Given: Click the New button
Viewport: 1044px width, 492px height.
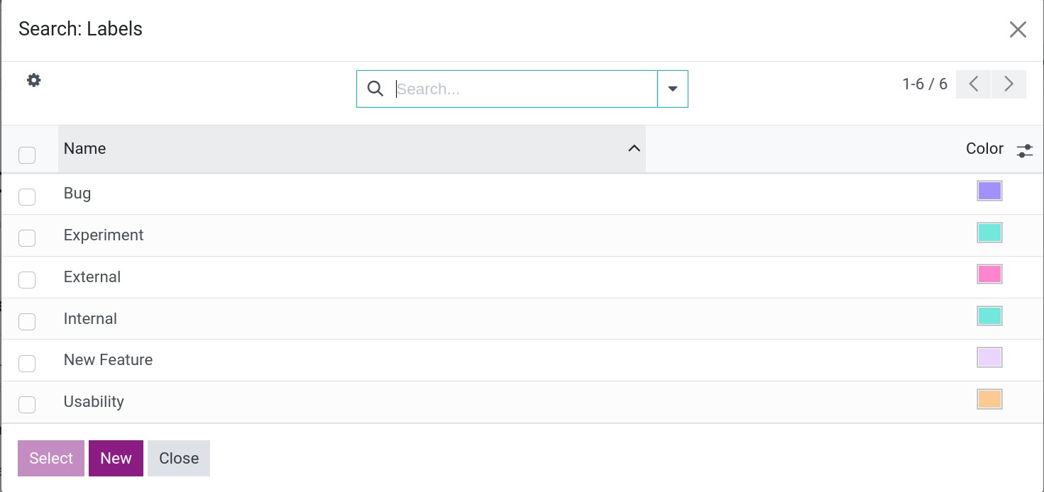Looking at the screenshot, I should pyautogui.click(x=115, y=458).
